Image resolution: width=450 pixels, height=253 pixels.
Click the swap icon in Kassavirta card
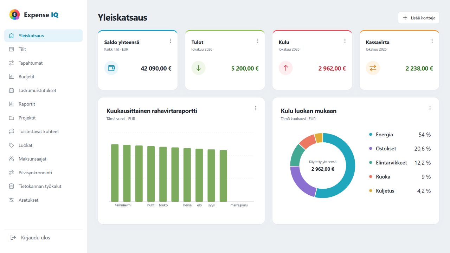point(373,68)
